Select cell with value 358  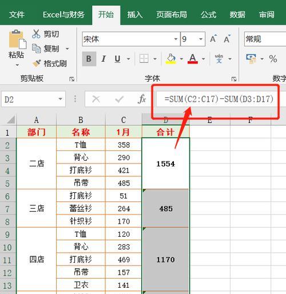pos(124,145)
